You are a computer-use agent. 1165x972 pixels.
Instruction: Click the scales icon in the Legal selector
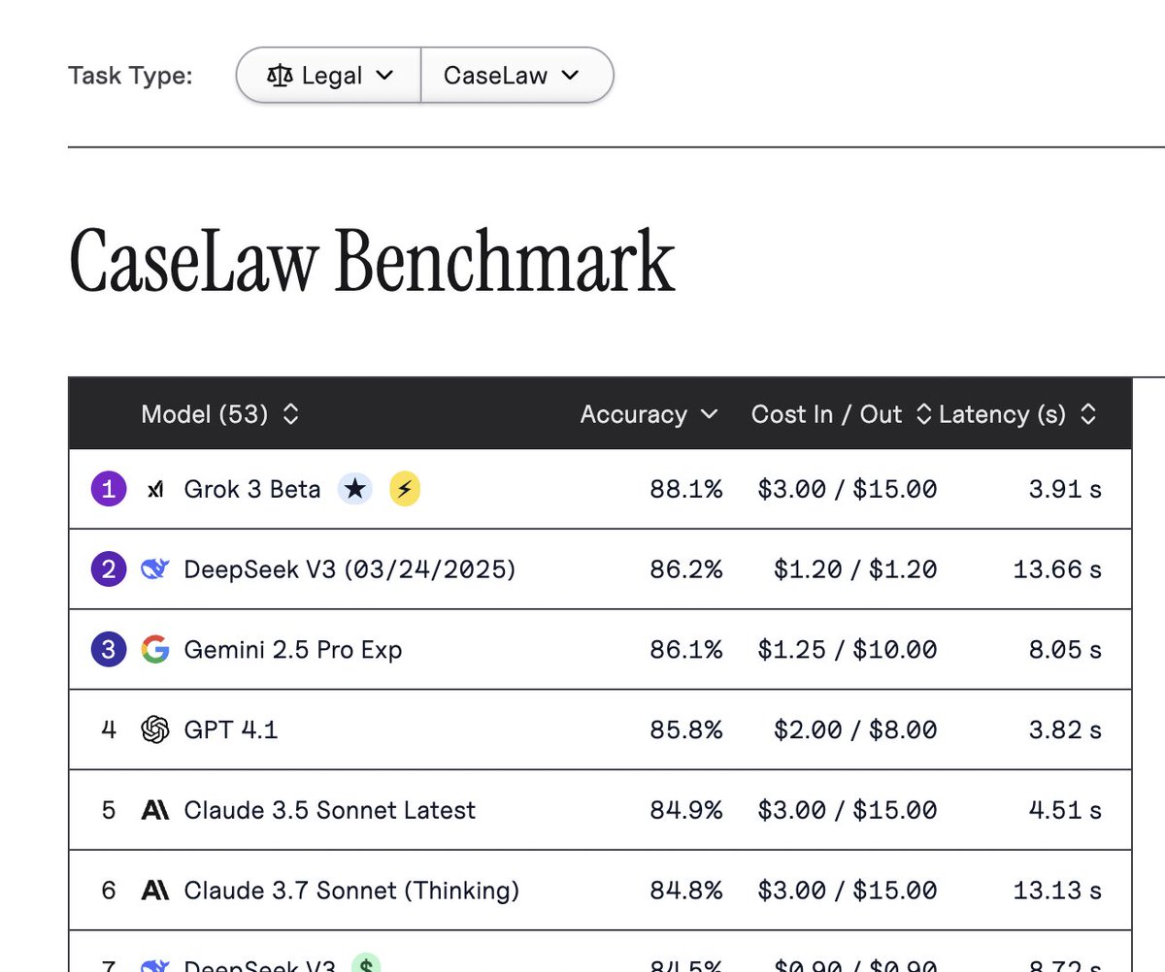click(x=280, y=76)
